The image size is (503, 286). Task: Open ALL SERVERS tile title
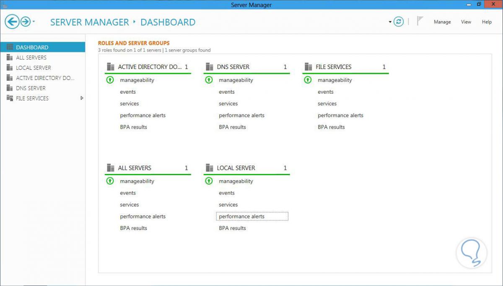pos(135,168)
